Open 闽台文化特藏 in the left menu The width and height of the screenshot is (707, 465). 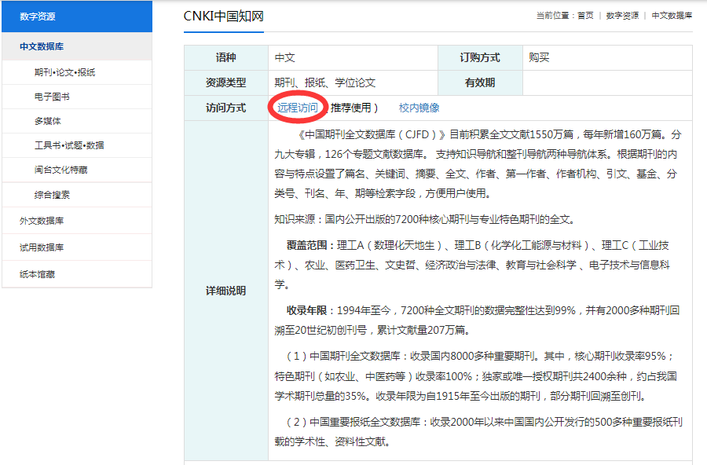[60, 170]
